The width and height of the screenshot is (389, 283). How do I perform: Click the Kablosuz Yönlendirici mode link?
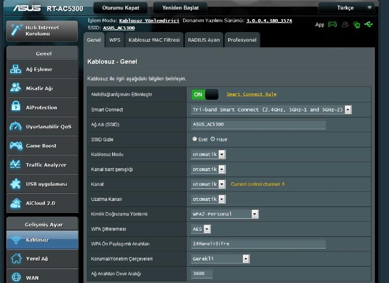(x=149, y=21)
